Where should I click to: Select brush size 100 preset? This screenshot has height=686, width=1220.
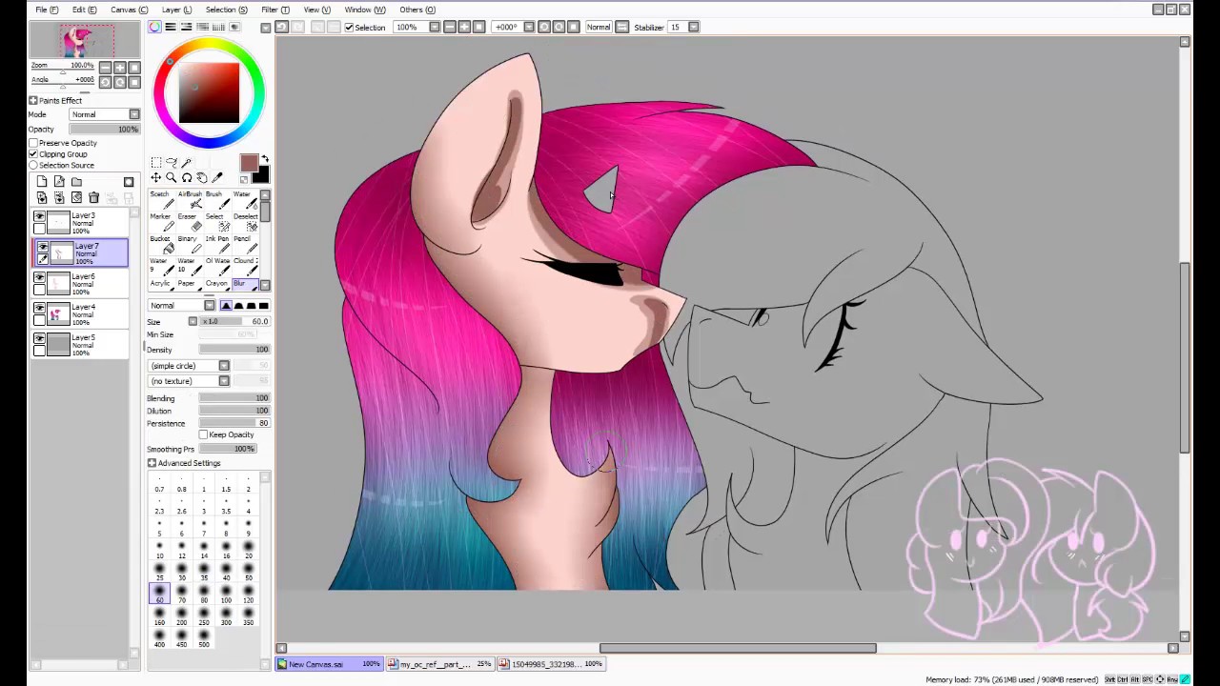(226, 595)
